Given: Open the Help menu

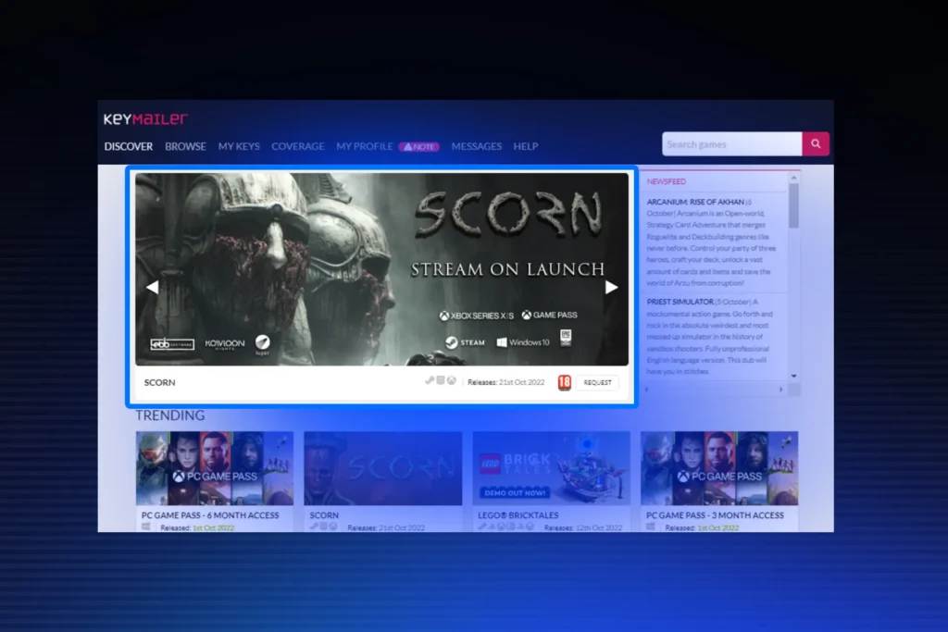Looking at the screenshot, I should 526,146.
